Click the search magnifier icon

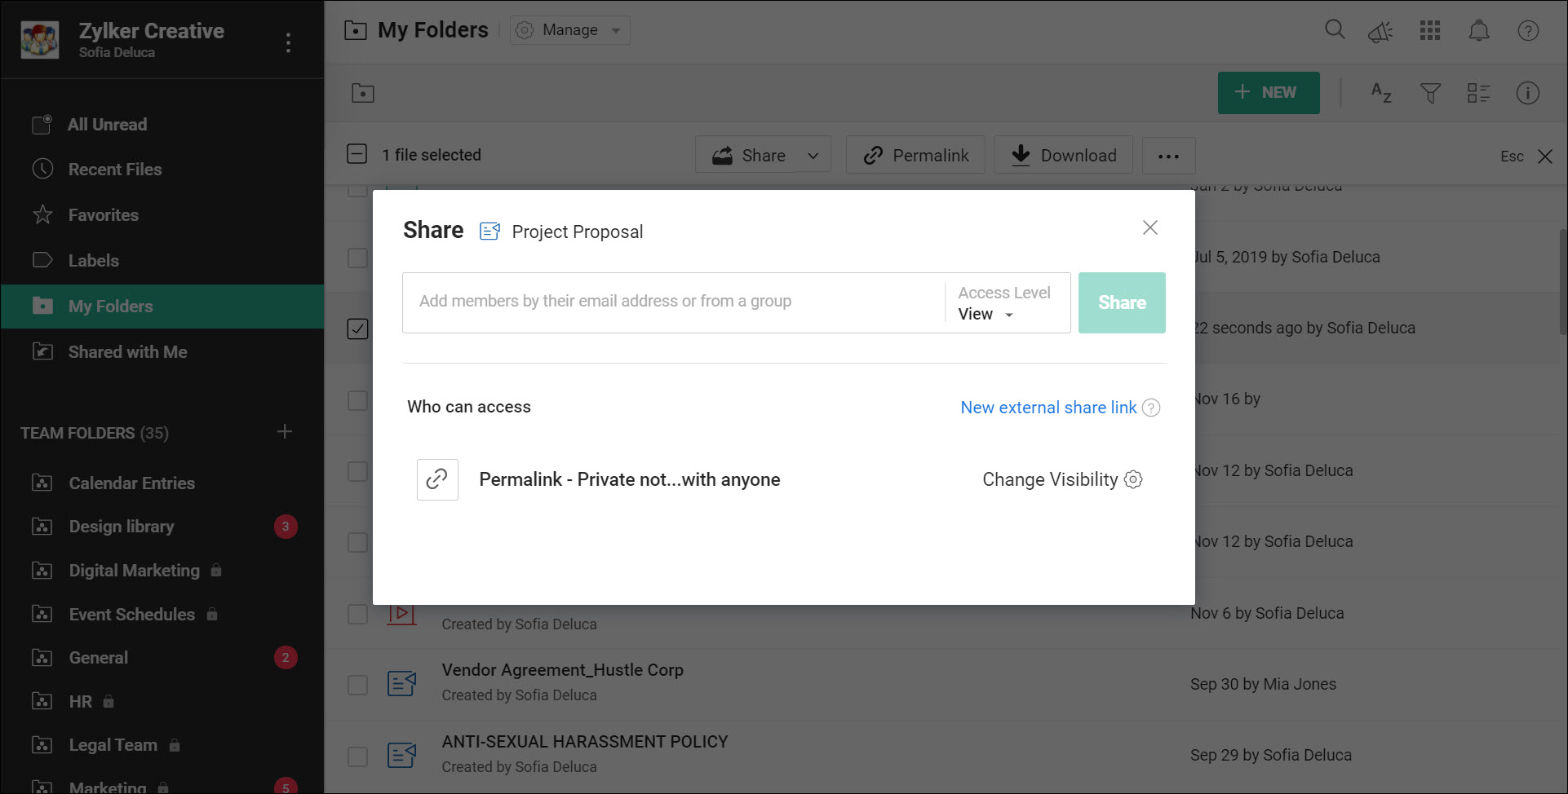click(x=1335, y=30)
